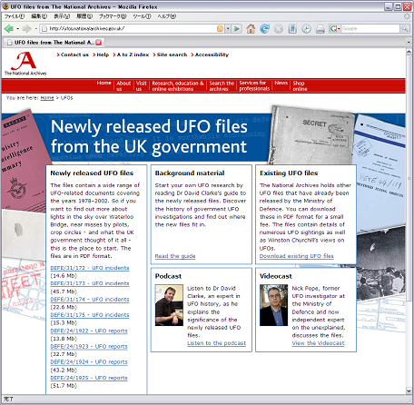Click the RSS feed icon in address bar
Screen dimensions: 414x405
[x=220, y=29]
